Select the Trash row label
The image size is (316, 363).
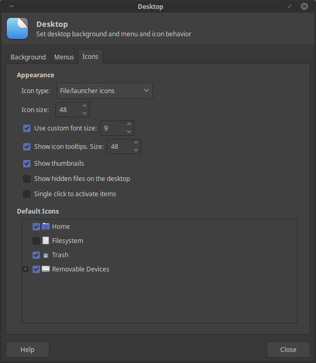point(60,255)
